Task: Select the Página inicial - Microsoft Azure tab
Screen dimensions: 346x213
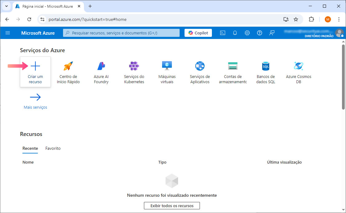Action: pos(48,6)
